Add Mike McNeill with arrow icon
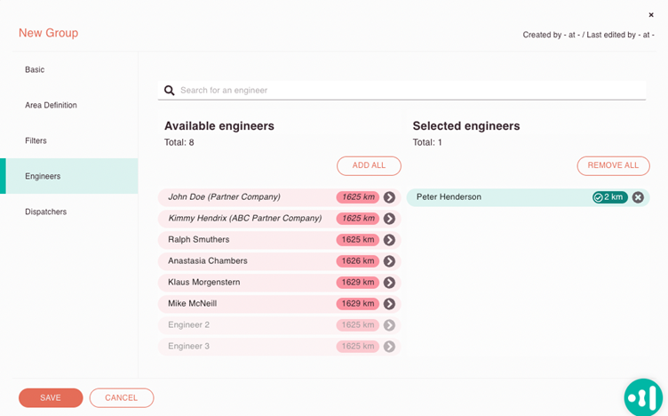Image resolution: width=668 pixels, height=416 pixels. [389, 304]
